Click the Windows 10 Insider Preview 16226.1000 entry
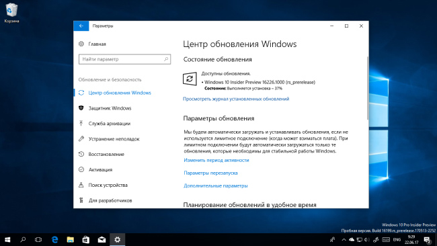The height and width of the screenshot is (246, 437). (x=260, y=82)
